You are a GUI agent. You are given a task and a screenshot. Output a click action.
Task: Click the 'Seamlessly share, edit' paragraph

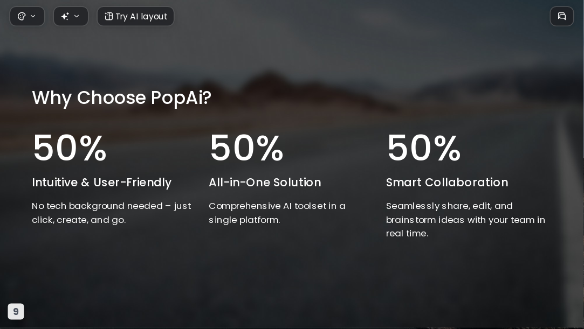[x=465, y=220]
